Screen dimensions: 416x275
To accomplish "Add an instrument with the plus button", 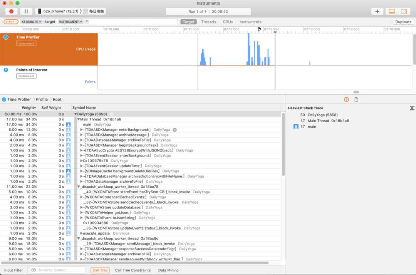I will tap(377, 12).
